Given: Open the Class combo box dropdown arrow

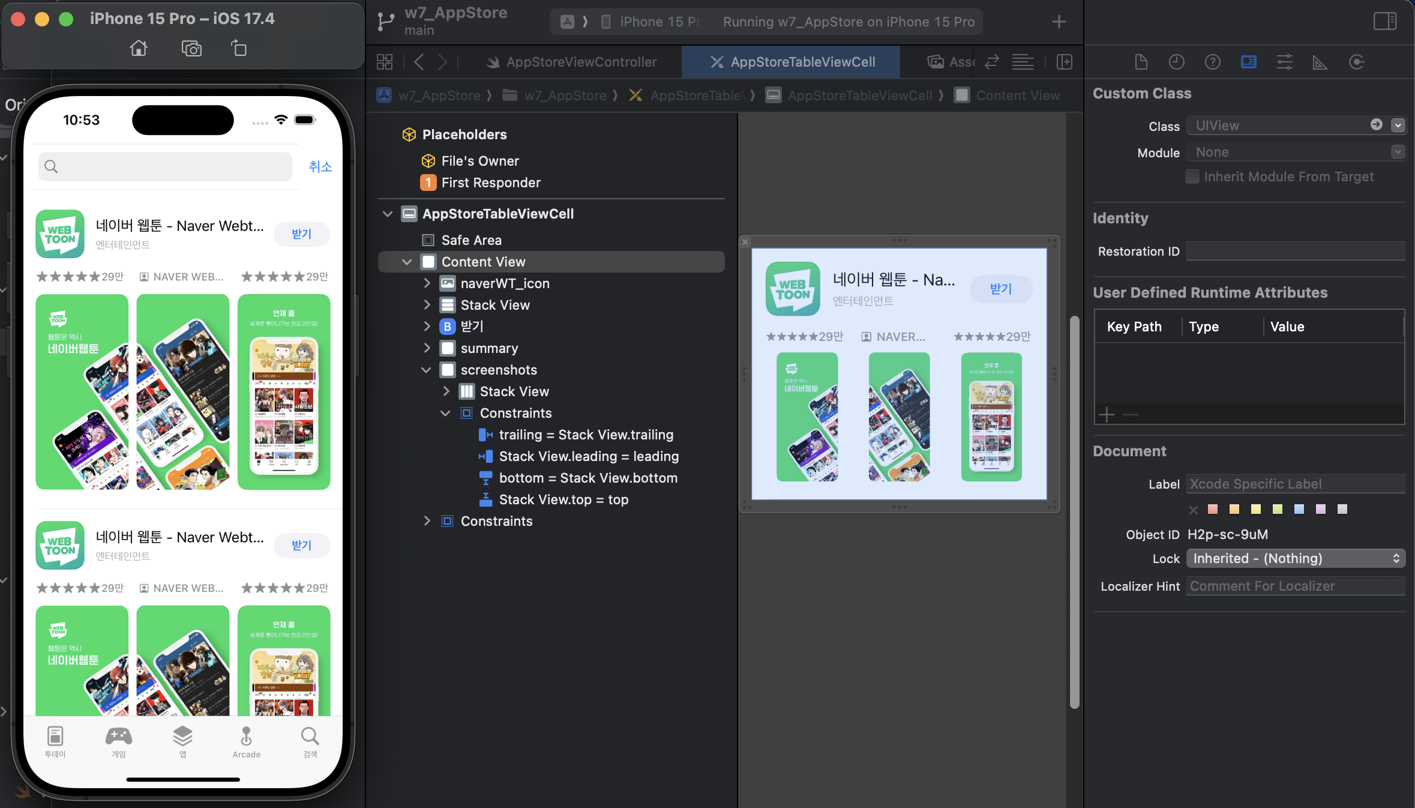Looking at the screenshot, I should (1398, 125).
